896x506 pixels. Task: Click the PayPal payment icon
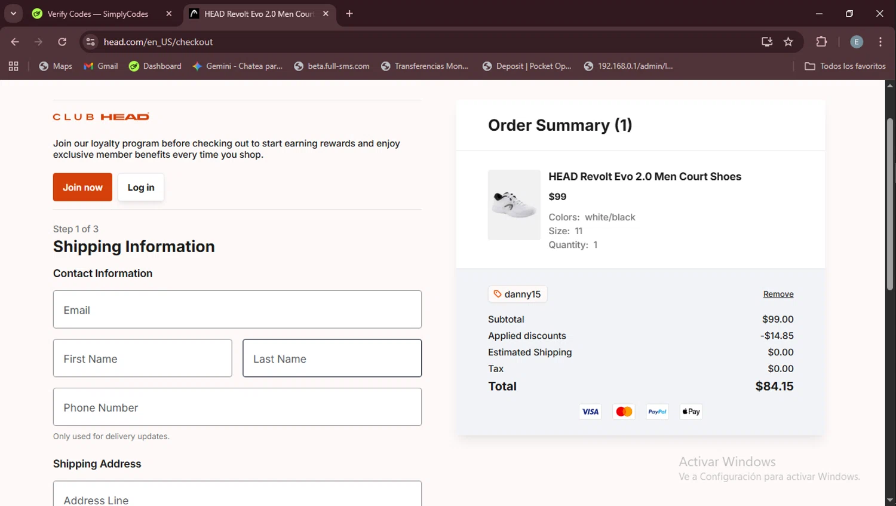[x=657, y=412]
